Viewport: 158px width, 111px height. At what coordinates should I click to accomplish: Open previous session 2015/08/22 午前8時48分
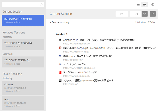pyautogui.click(x=23, y=45)
